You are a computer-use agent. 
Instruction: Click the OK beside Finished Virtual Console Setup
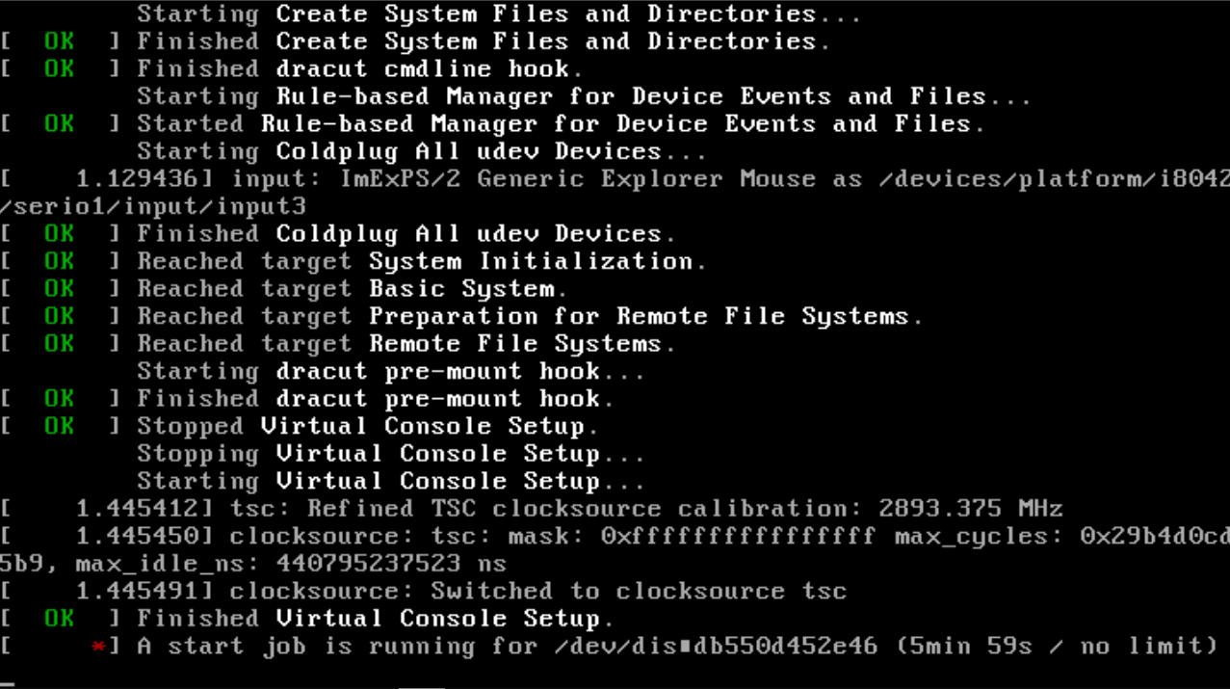59,619
